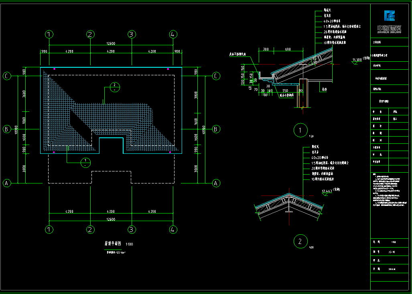Click the 300 dimension in eave detail

[266, 49]
